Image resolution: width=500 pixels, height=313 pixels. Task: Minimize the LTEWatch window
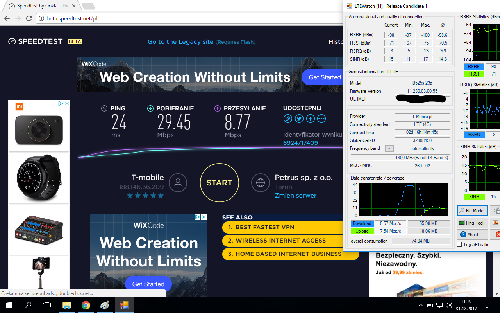pos(485,6)
